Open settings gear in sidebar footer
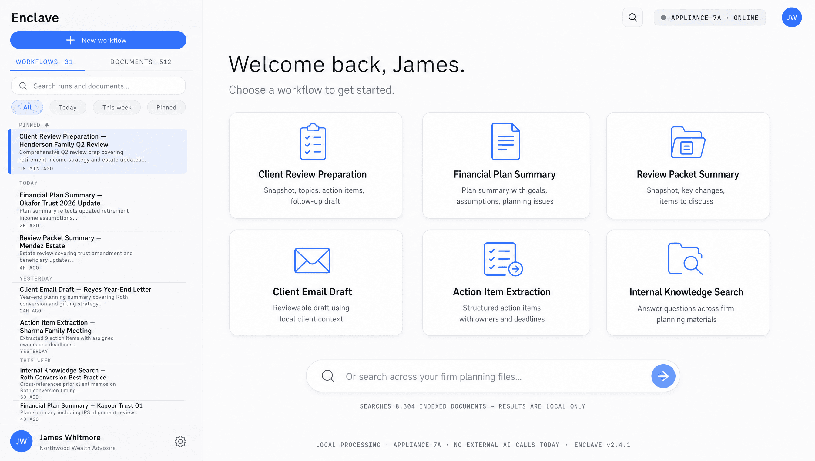 pos(180,441)
